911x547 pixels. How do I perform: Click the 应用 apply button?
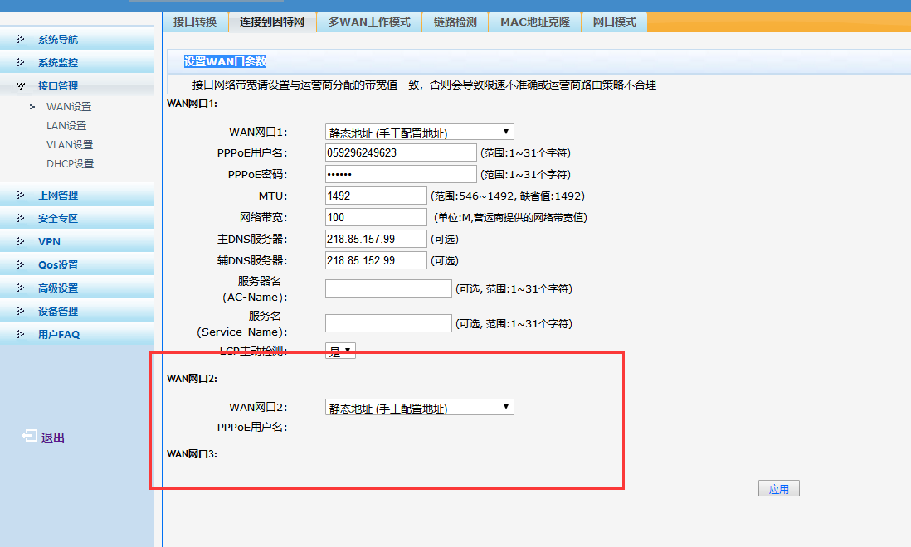pyautogui.click(x=779, y=488)
